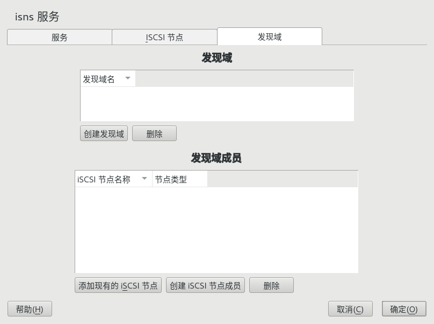Cancel the dialog with 取消(C)
The width and height of the screenshot is (434, 324).
pyautogui.click(x=350, y=310)
